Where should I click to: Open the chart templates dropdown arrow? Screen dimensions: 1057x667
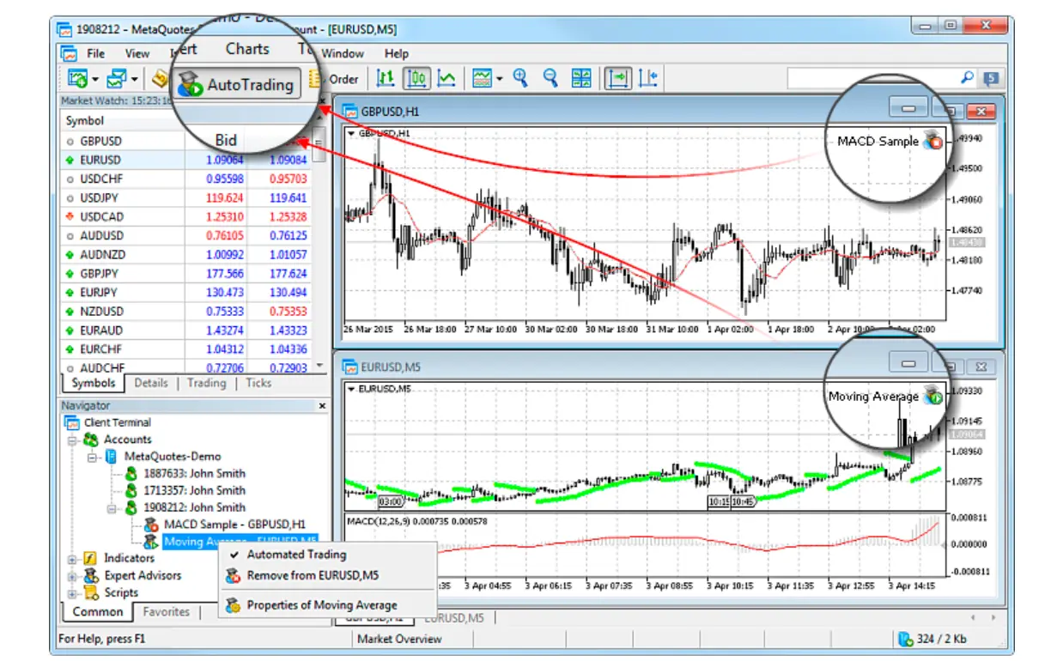(499, 79)
